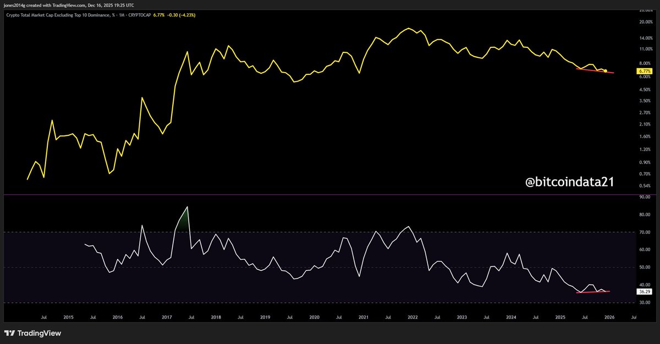Screen dimensions: 660x344
Task: Click the yellow last-value dot on the dominance line
Action: pyautogui.click(x=606, y=71)
